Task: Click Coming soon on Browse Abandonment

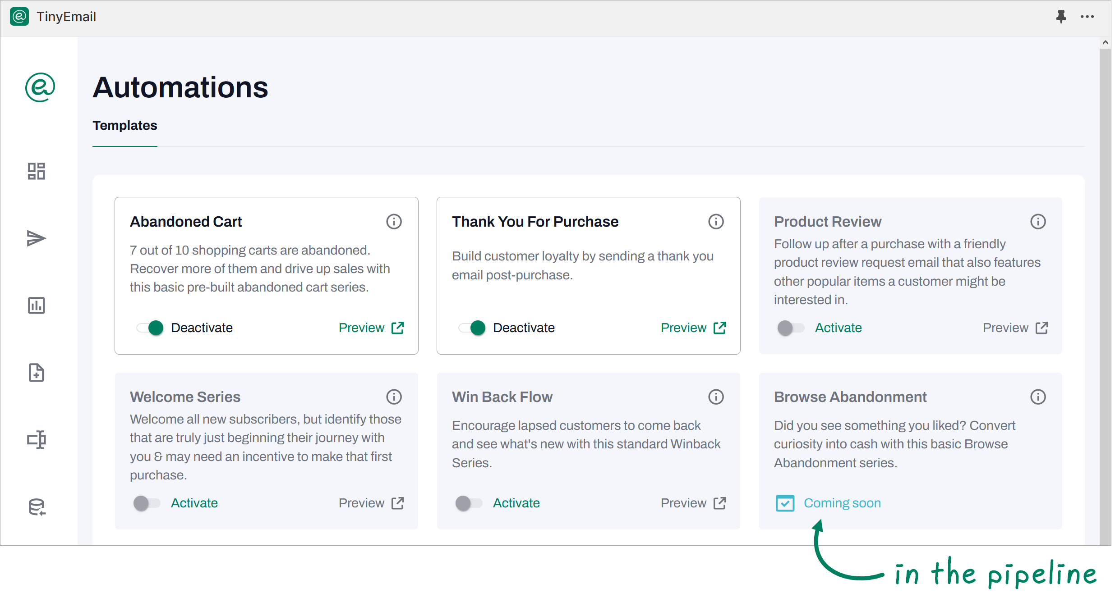Action: click(x=842, y=503)
